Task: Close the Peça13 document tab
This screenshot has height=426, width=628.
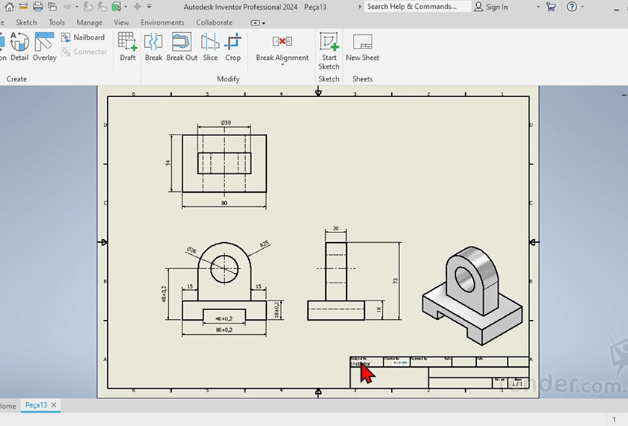Action: click(54, 405)
